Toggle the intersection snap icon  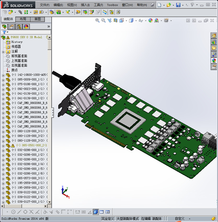point(31,212)
